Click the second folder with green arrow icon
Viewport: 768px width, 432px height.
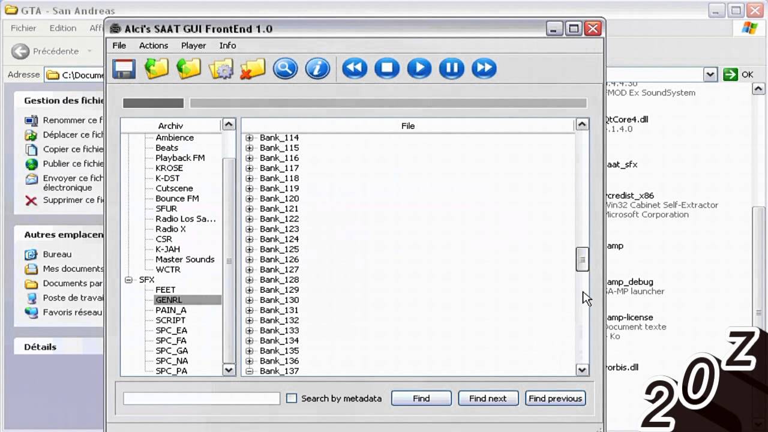(x=188, y=68)
